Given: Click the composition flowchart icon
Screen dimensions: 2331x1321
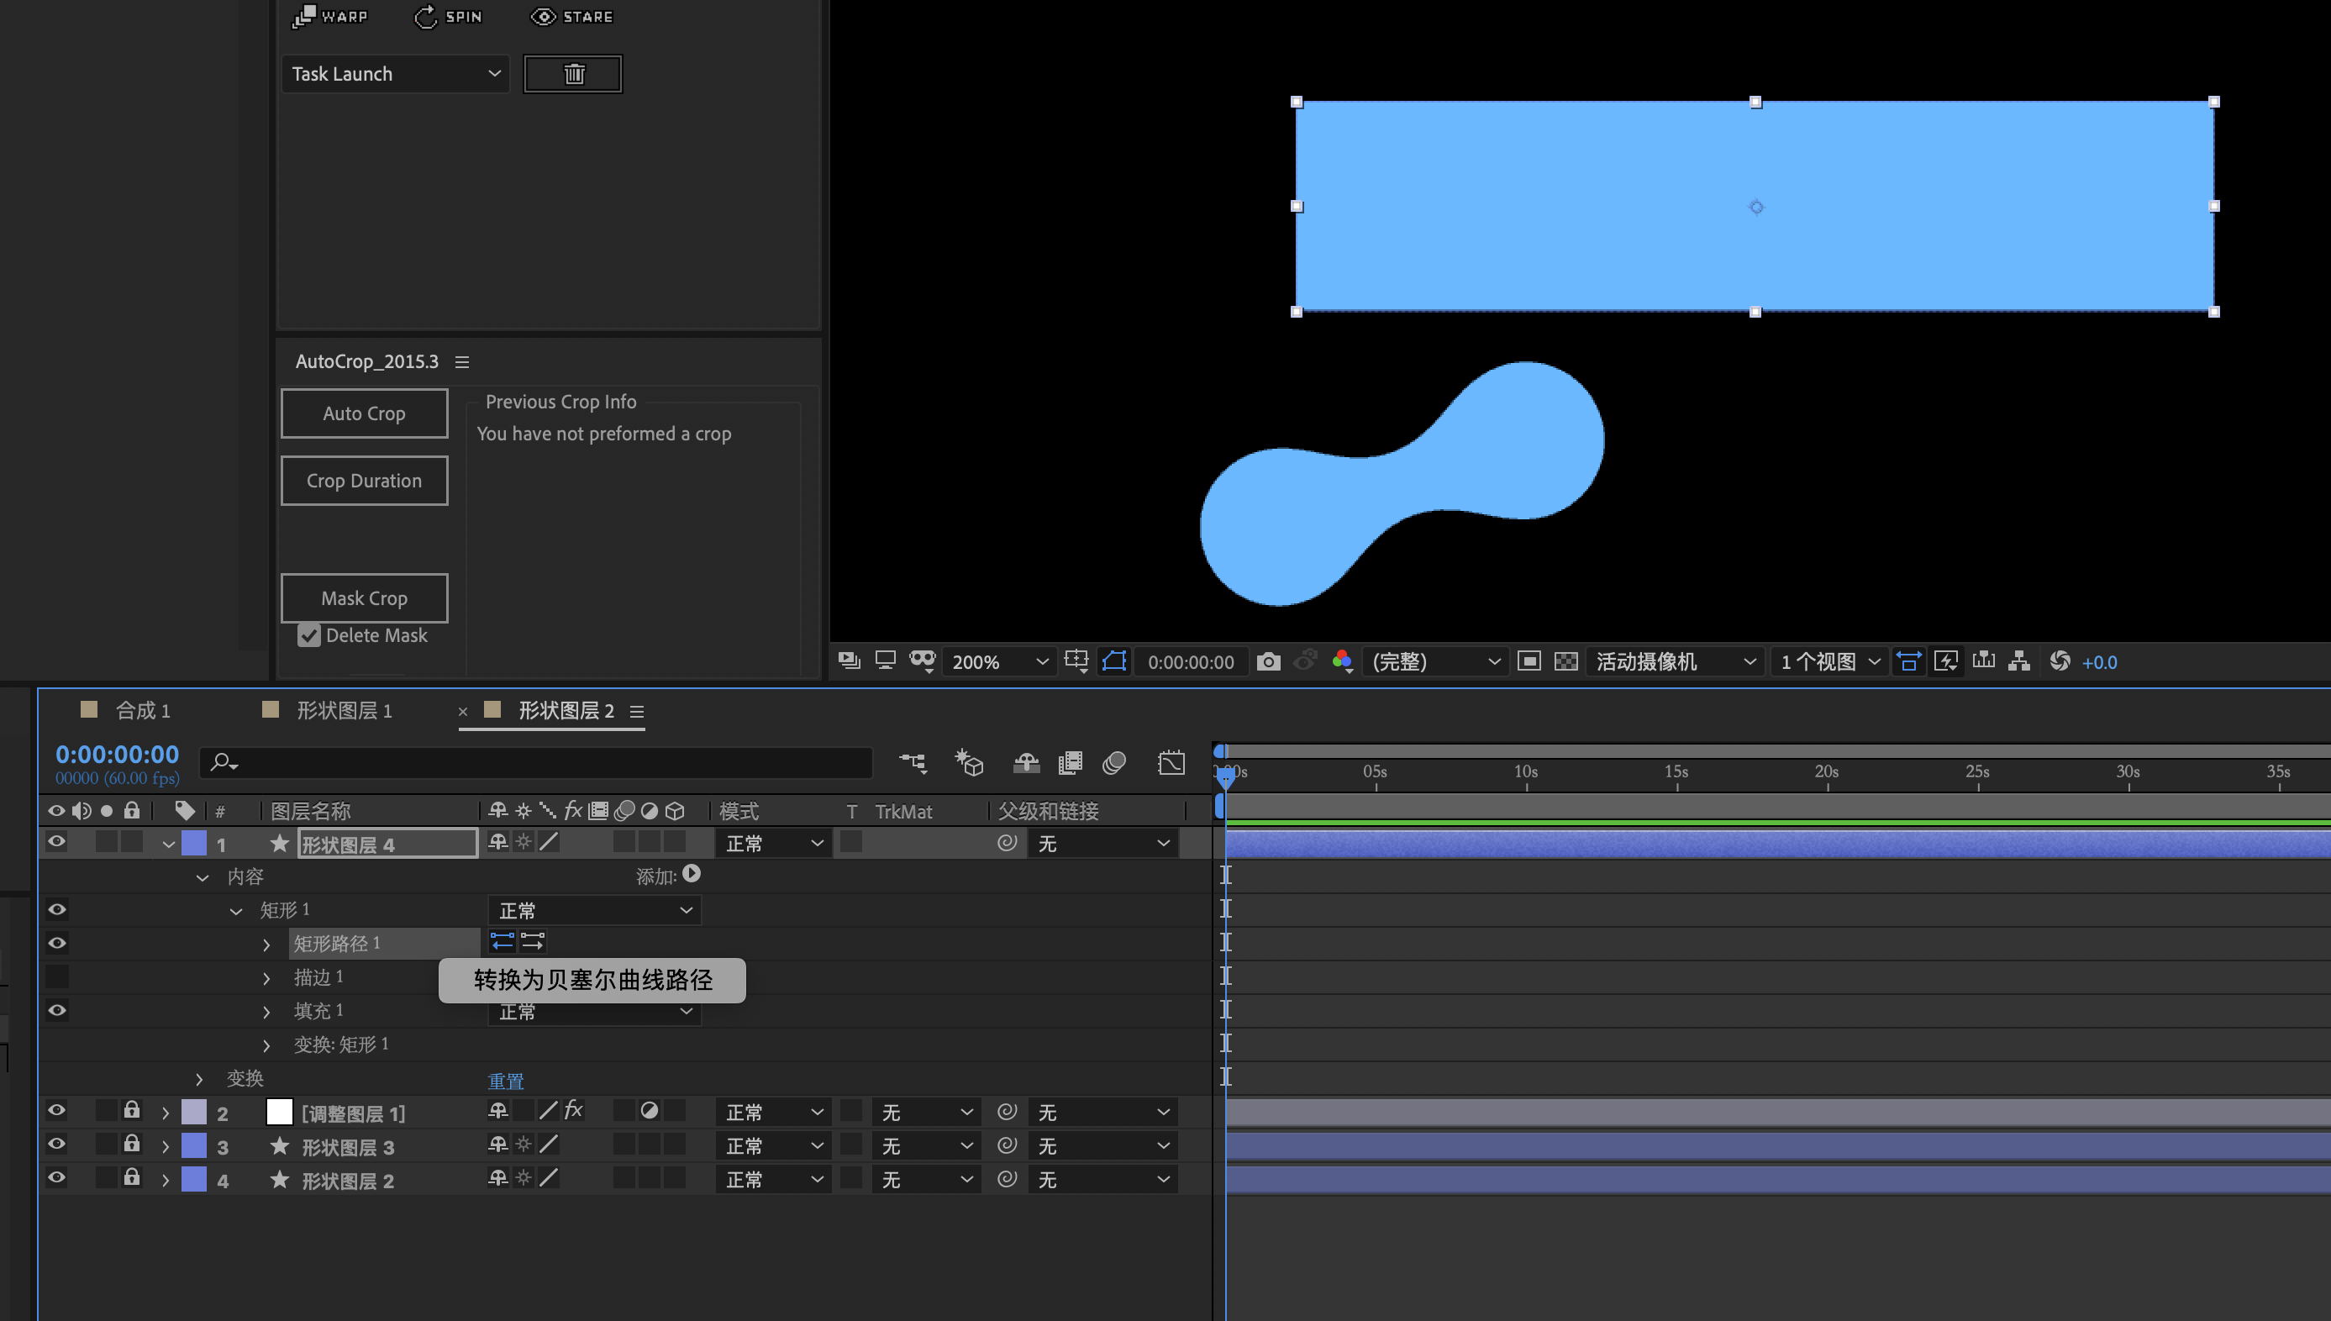Looking at the screenshot, I should 2019,661.
